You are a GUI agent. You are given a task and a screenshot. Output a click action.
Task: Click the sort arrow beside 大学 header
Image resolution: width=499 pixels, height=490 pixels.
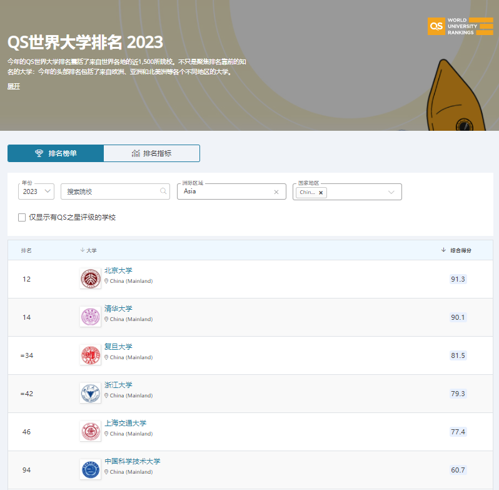coord(83,250)
